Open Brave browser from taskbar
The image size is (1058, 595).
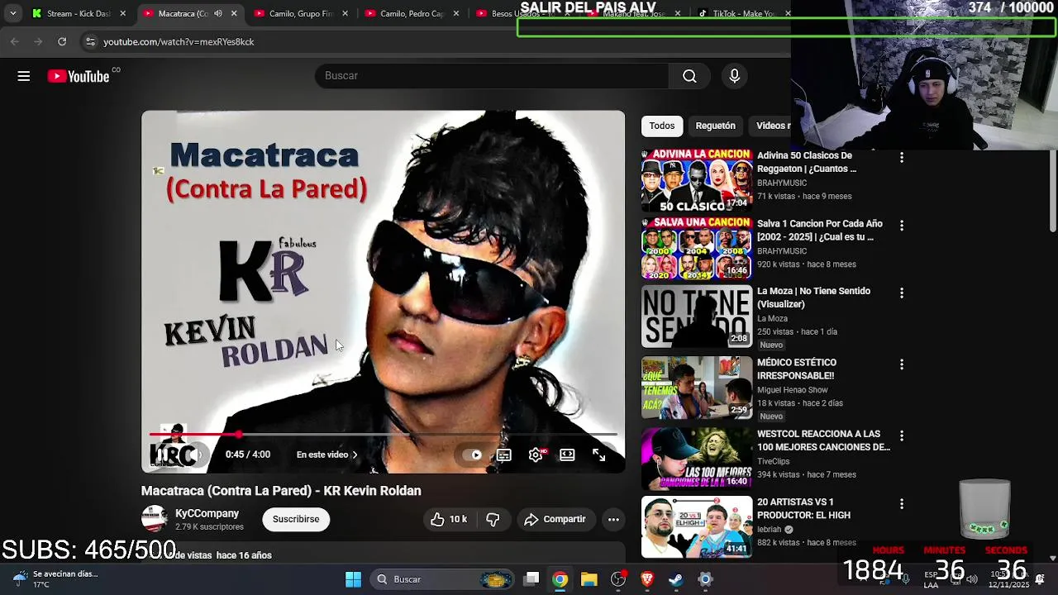pyautogui.click(x=647, y=579)
